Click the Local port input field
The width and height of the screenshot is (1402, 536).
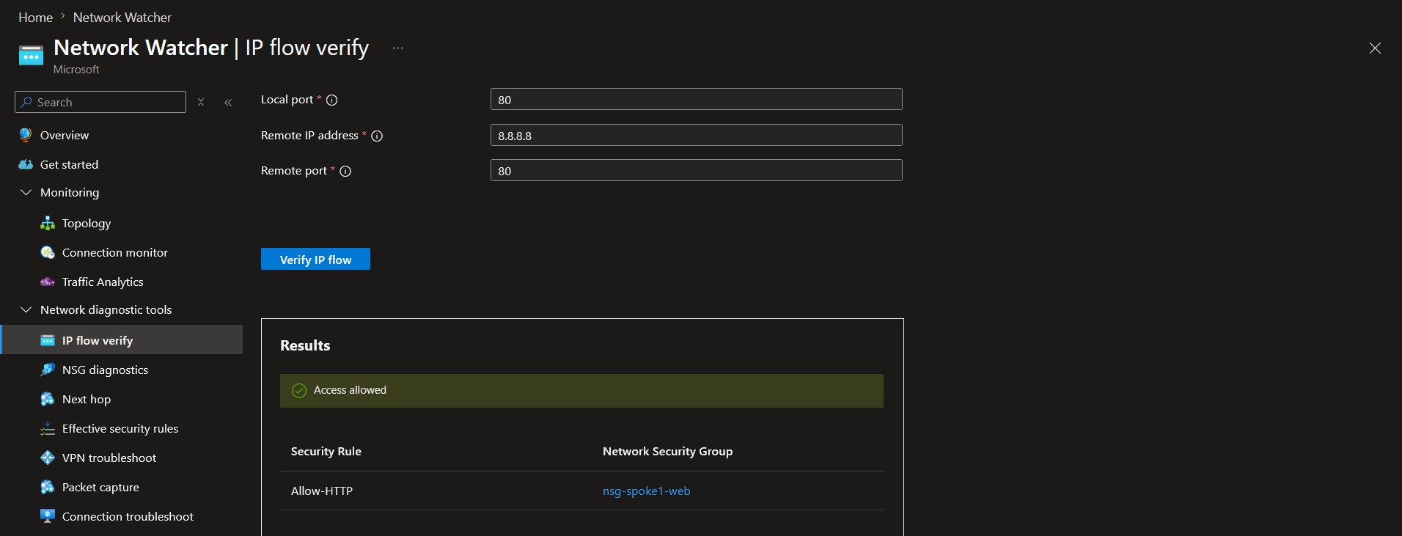pos(696,99)
